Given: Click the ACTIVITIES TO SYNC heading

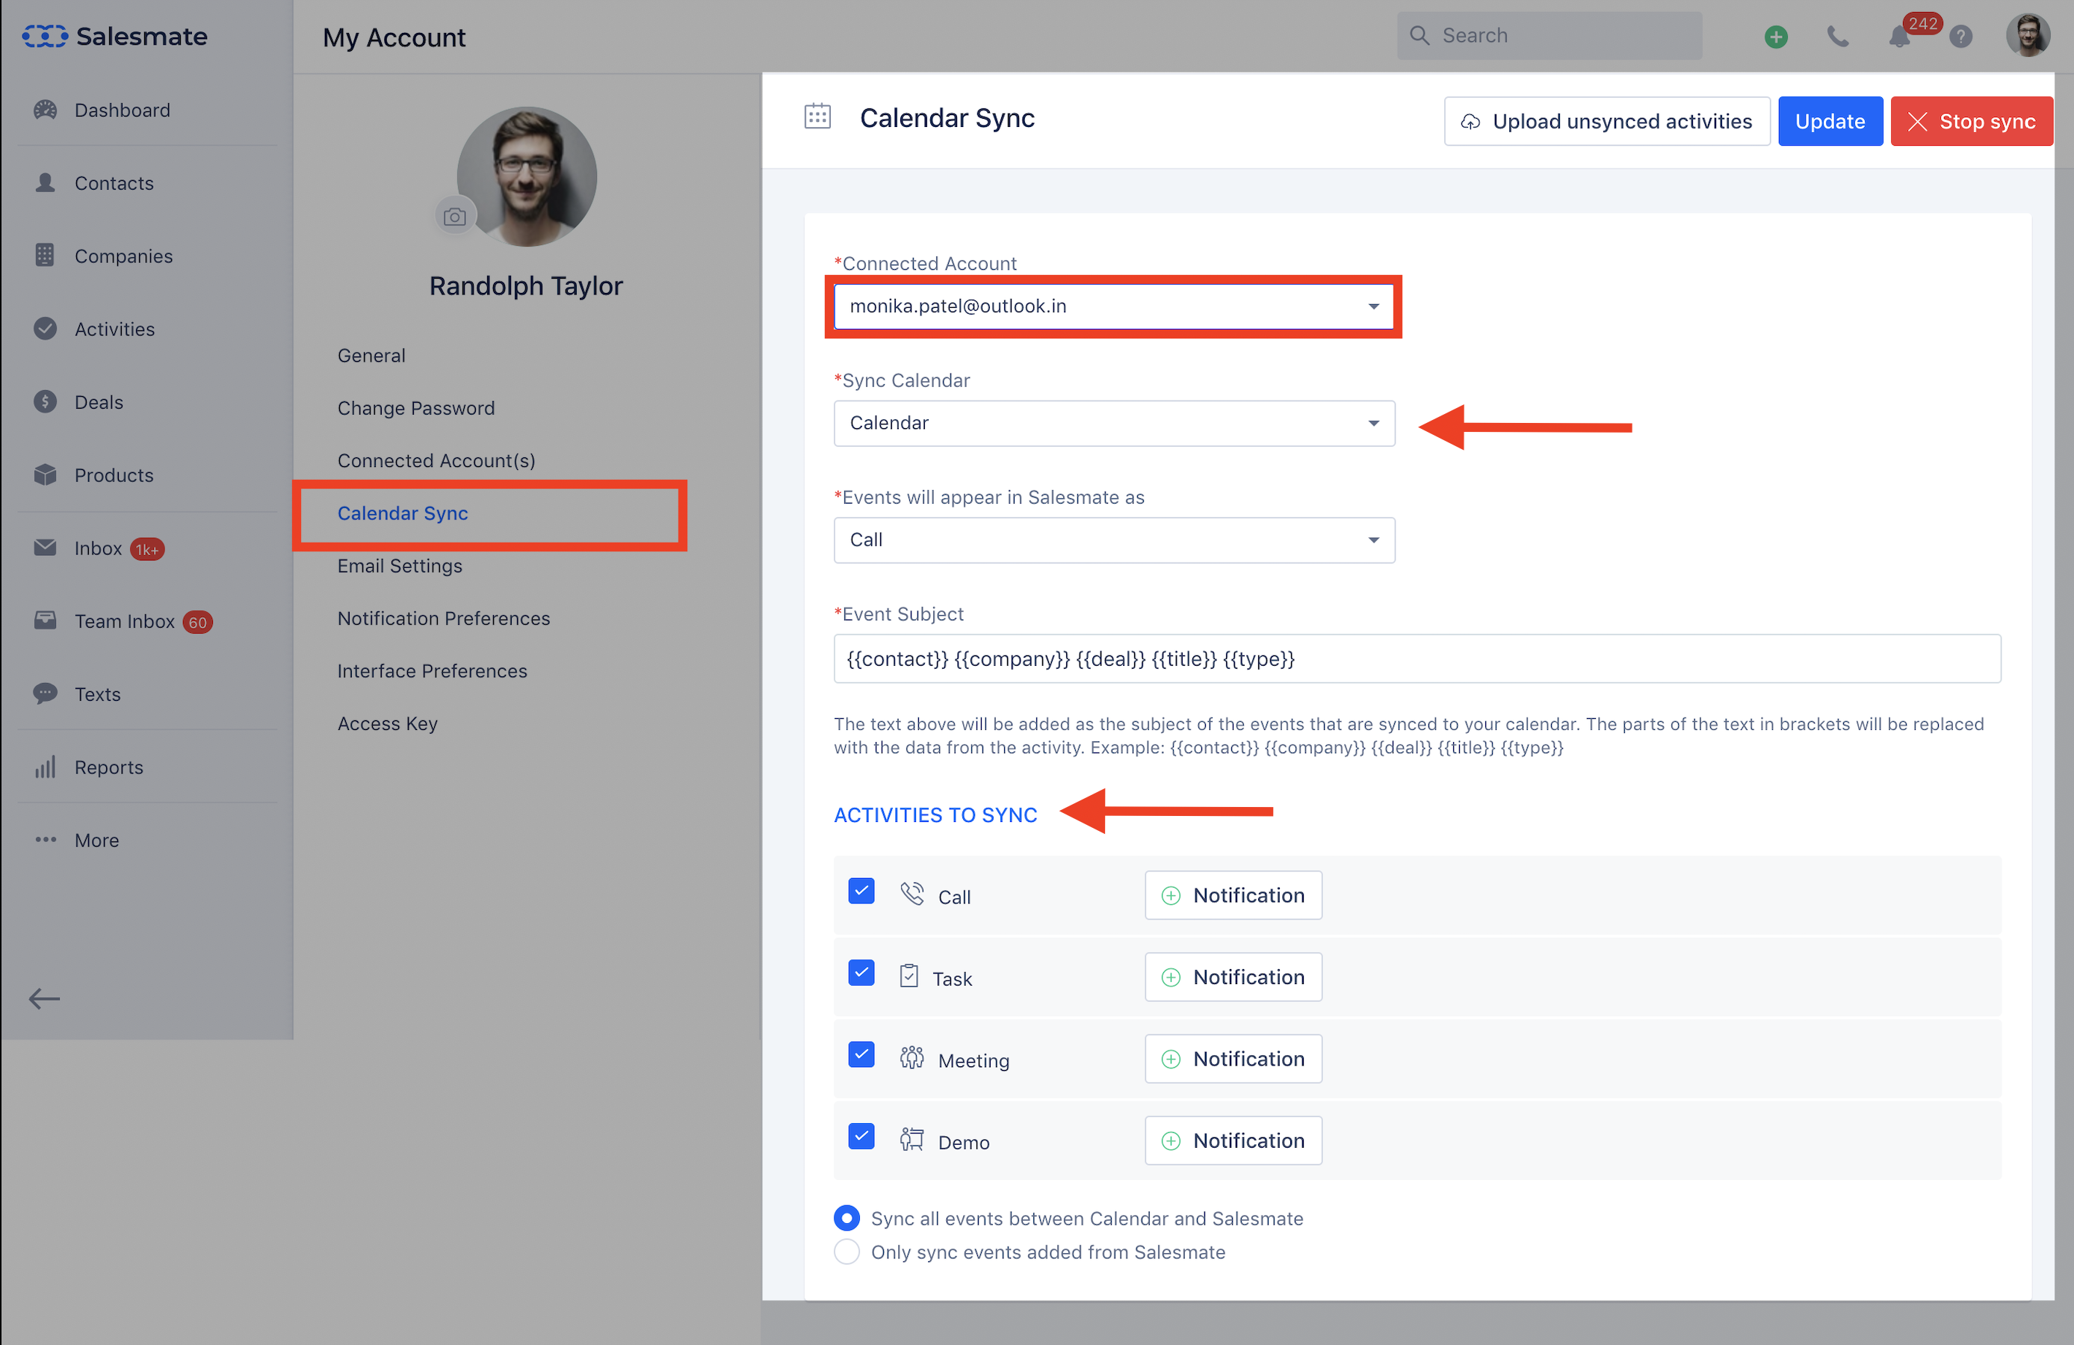Looking at the screenshot, I should click(x=936, y=815).
